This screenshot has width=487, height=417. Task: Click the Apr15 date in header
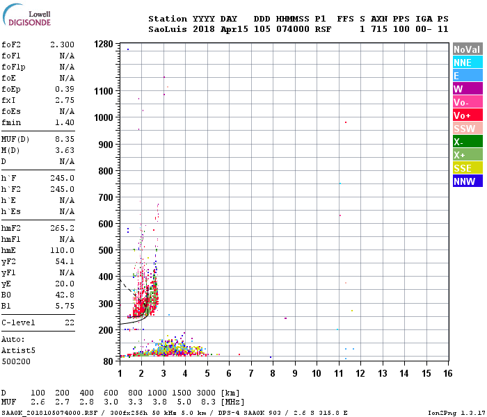point(234,29)
